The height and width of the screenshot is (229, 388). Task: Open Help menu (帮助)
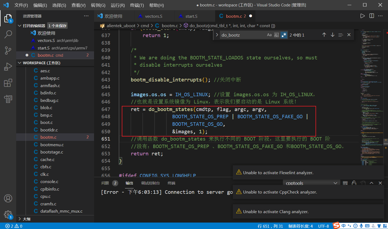(x=156, y=5)
